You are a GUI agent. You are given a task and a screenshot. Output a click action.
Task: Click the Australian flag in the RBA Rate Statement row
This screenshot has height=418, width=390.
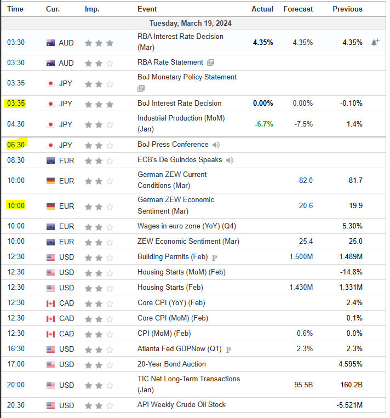click(x=51, y=63)
